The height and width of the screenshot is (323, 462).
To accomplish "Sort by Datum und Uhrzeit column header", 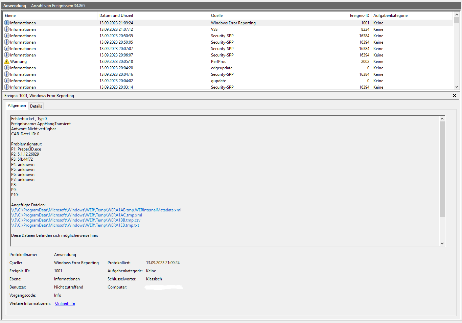I will (x=153, y=16).
